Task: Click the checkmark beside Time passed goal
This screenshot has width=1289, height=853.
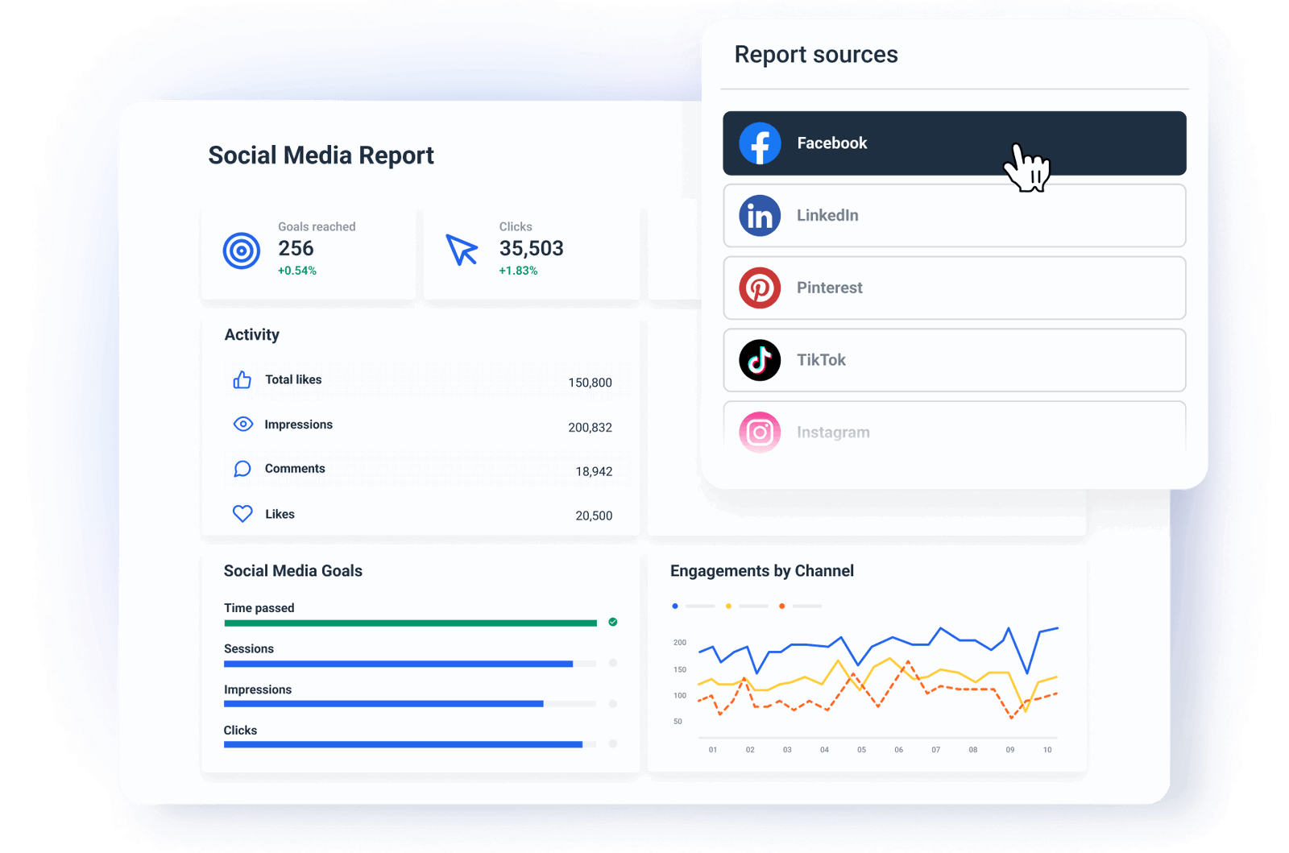Action: click(612, 622)
